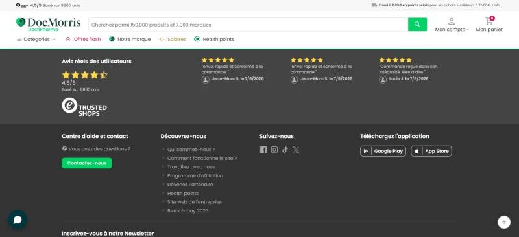The image size is (519, 237).
Task: Open the Health points menu item
Action: pyautogui.click(x=214, y=39)
